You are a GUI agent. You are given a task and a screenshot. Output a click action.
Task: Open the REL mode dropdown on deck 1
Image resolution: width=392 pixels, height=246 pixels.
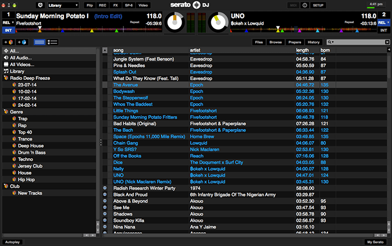(x=8, y=23)
